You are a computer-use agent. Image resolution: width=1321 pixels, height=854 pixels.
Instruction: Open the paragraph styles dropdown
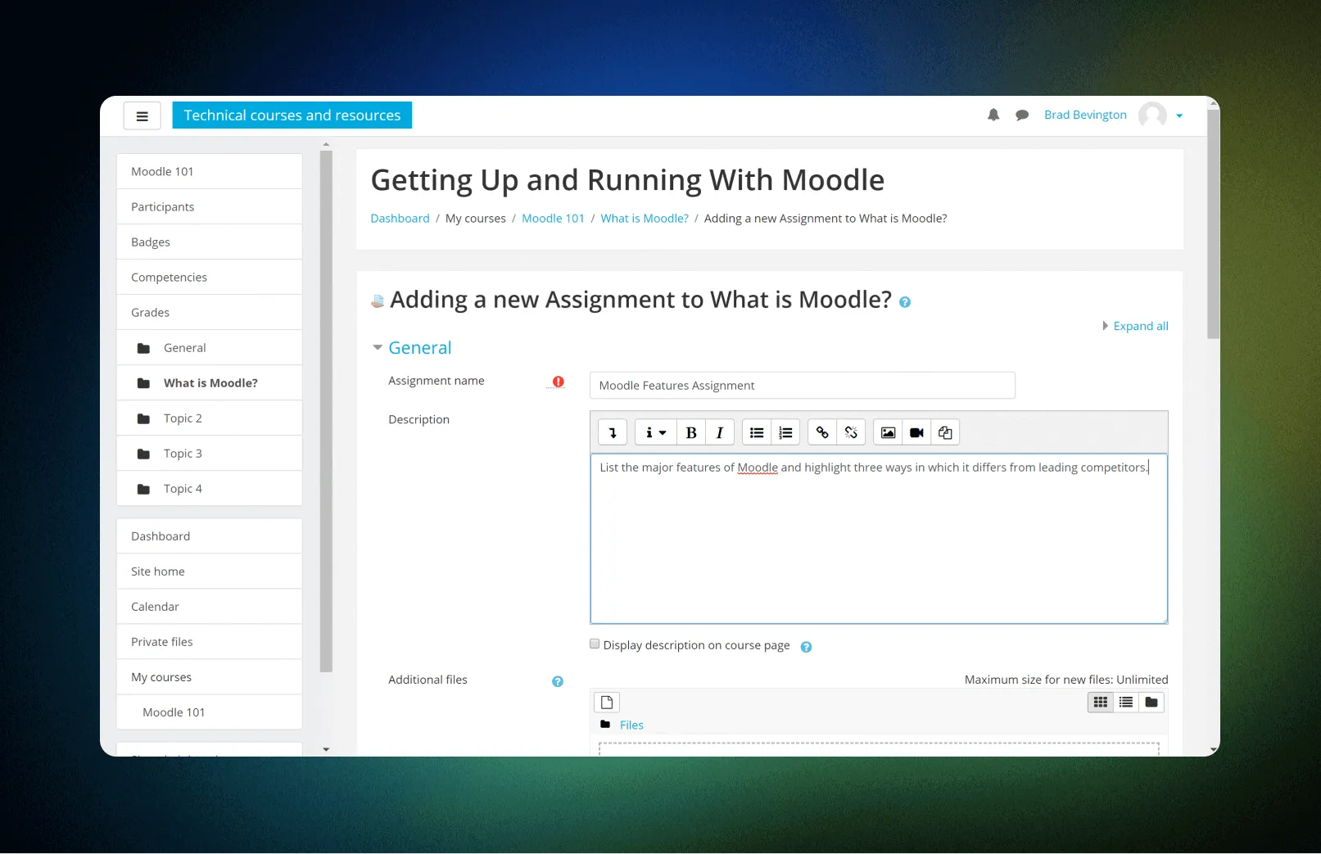click(x=656, y=432)
